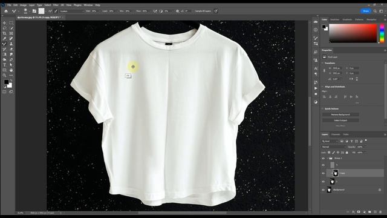Select the Gradient tool
This screenshot has height=218, width=387.
pos(4,54)
